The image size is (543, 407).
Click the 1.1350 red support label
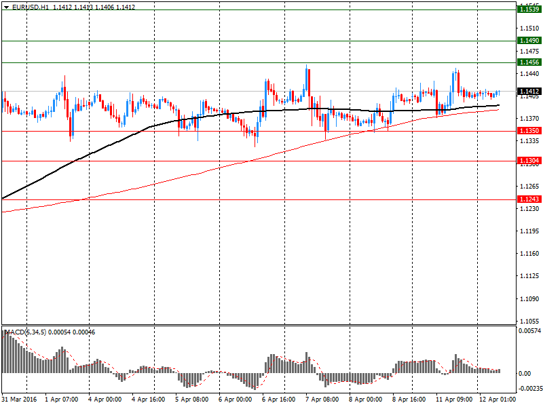529,131
